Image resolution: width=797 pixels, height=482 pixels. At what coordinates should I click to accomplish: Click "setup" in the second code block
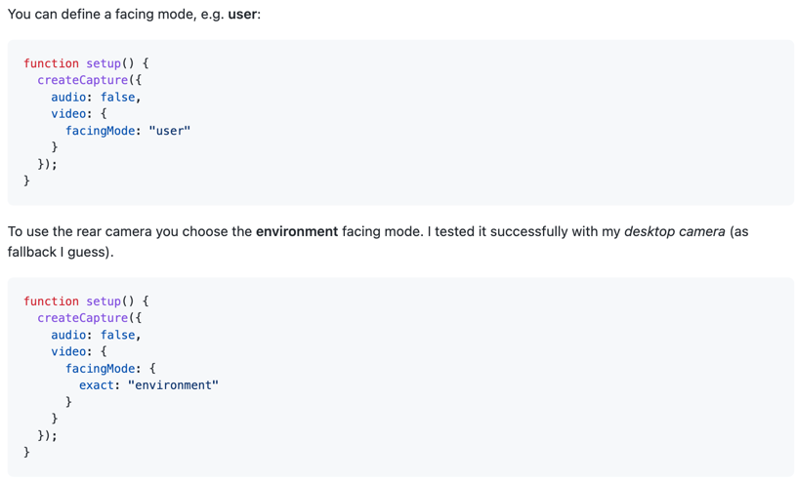pyautogui.click(x=104, y=301)
